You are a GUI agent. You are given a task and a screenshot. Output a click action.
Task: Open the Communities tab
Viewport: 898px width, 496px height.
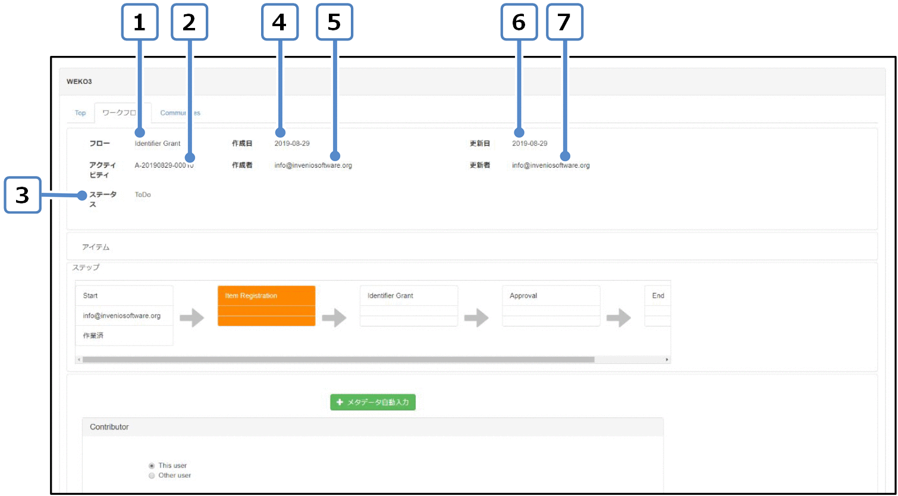tap(180, 113)
